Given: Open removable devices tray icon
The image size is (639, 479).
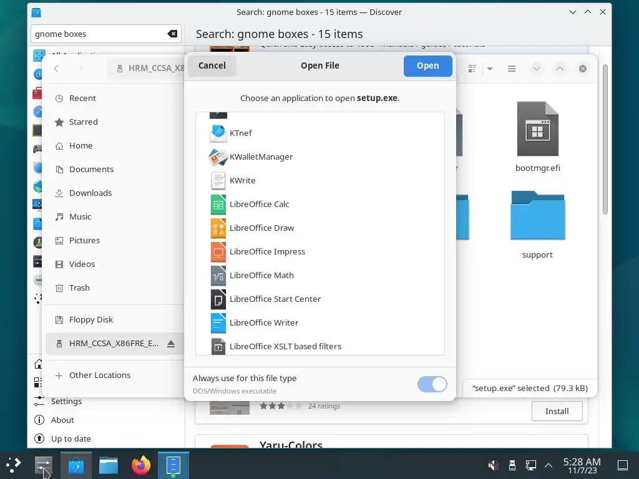Looking at the screenshot, I should 512,465.
